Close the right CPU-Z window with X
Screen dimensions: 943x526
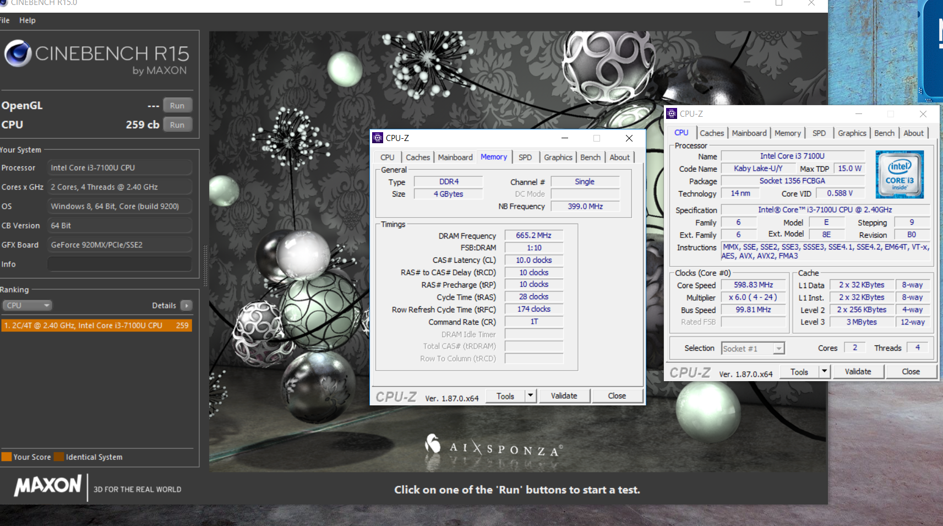923,114
